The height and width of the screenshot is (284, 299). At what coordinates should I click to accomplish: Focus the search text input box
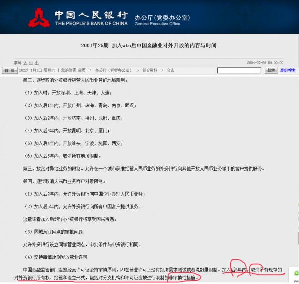pyautogui.click(x=239, y=70)
